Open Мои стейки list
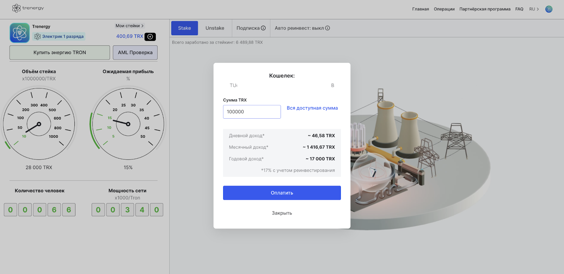The height and width of the screenshot is (274, 564). pos(130,26)
